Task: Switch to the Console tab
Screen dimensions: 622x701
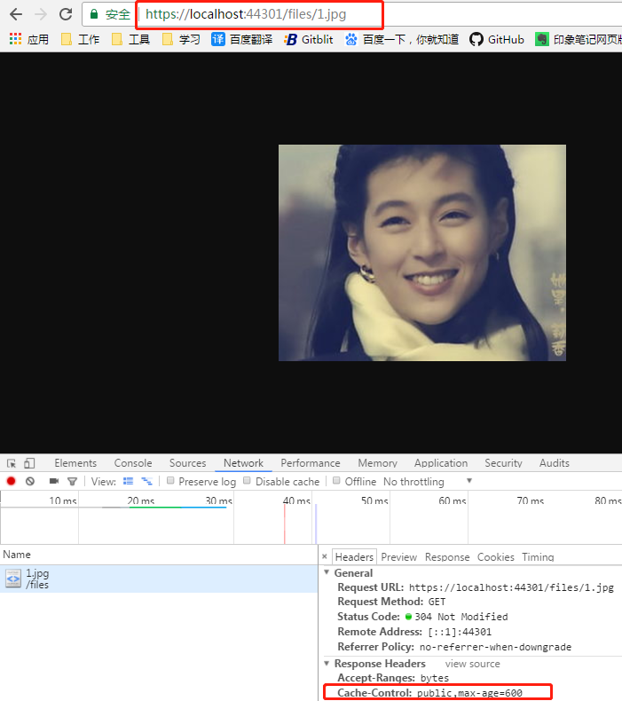Action: click(x=133, y=463)
